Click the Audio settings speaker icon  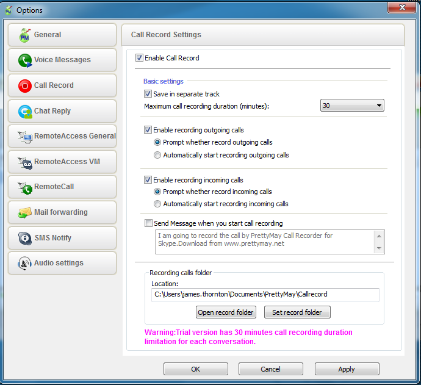(25, 264)
